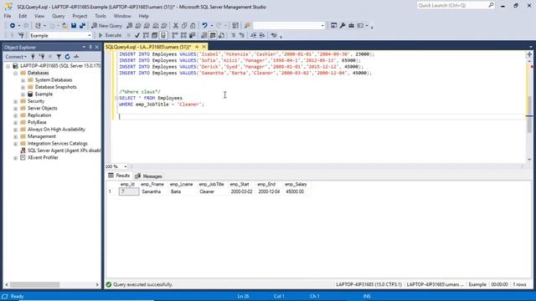The image size is (536, 301).
Task: Click the Object Explorer refresh icon
Action: (x=67, y=57)
